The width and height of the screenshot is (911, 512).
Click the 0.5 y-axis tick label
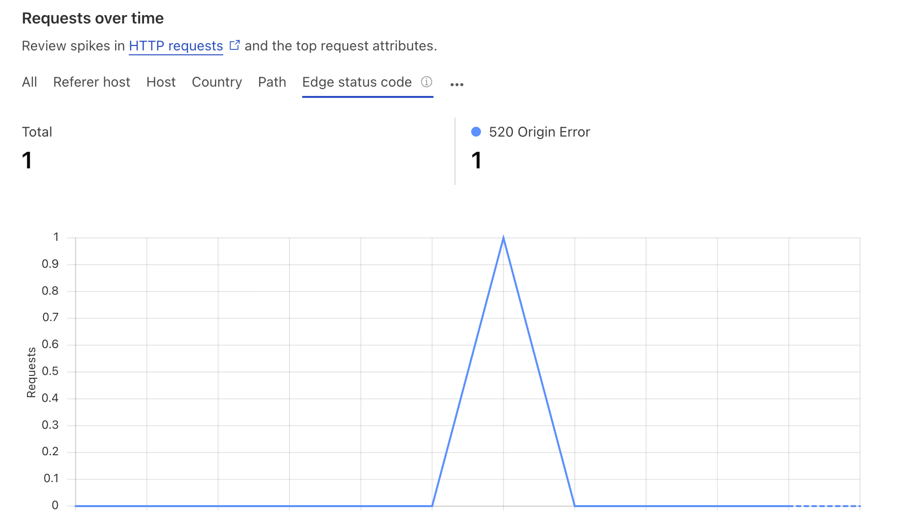tap(50, 371)
